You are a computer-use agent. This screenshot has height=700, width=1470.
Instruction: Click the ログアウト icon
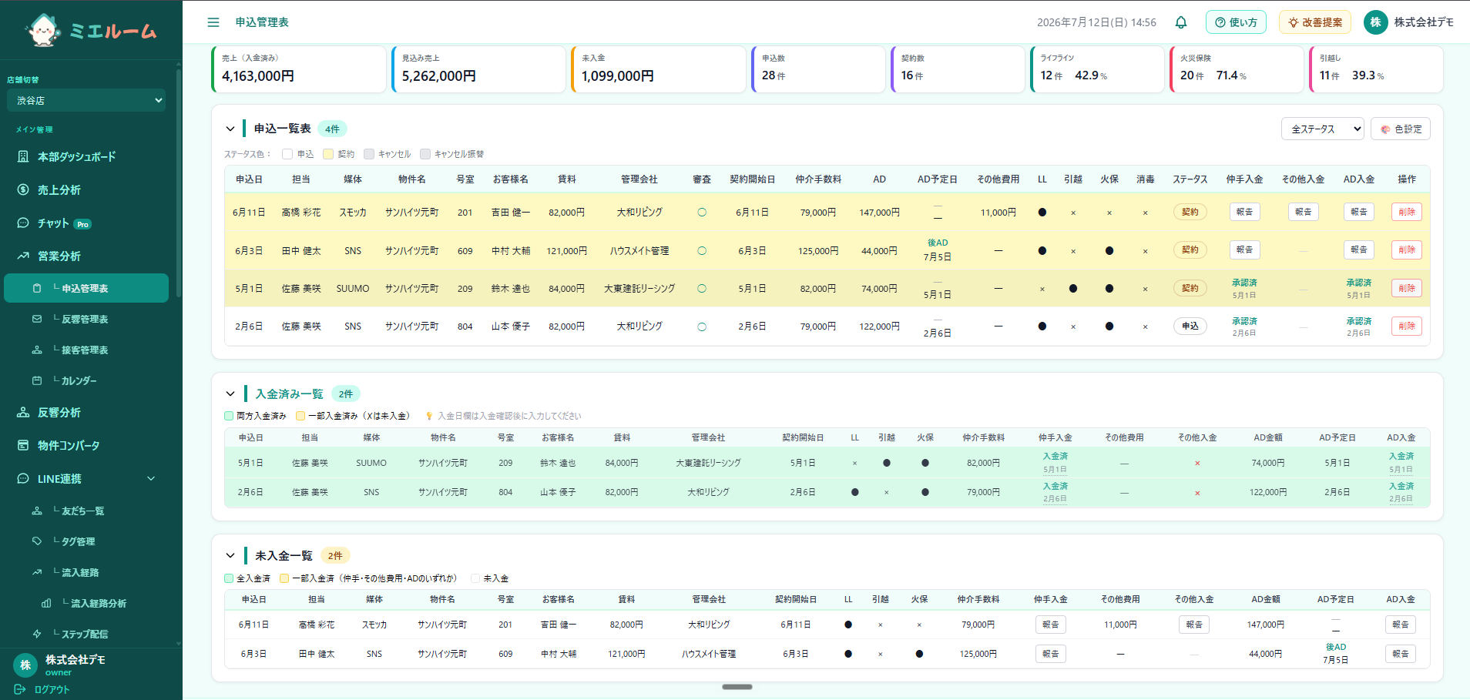[x=20, y=689]
